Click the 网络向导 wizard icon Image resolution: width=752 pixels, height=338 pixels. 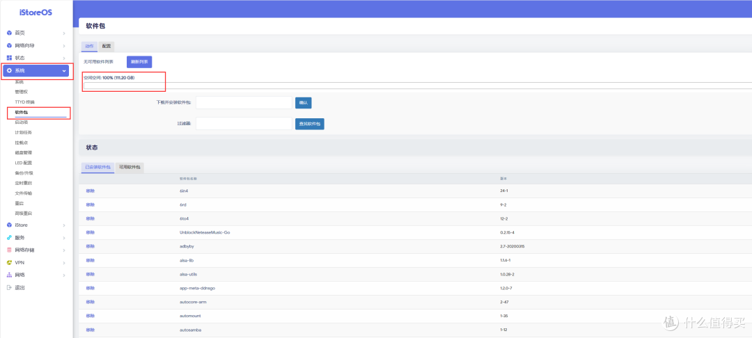(9, 45)
